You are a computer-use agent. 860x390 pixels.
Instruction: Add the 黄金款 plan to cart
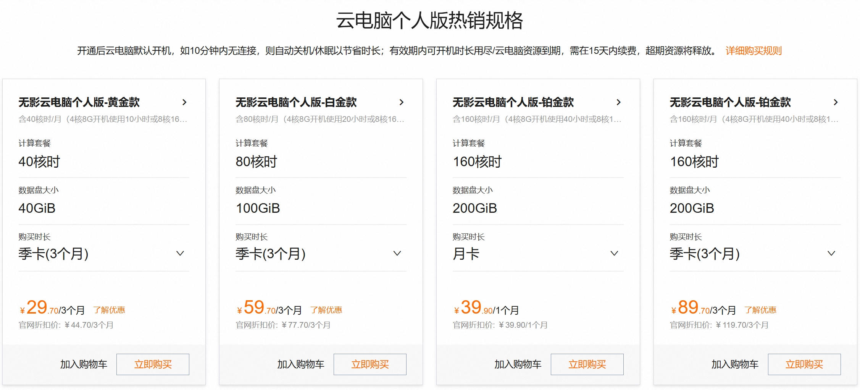click(x=84, y=364)
